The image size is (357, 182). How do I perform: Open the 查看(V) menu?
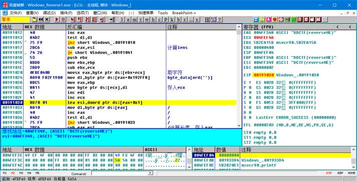coord(33,13)
